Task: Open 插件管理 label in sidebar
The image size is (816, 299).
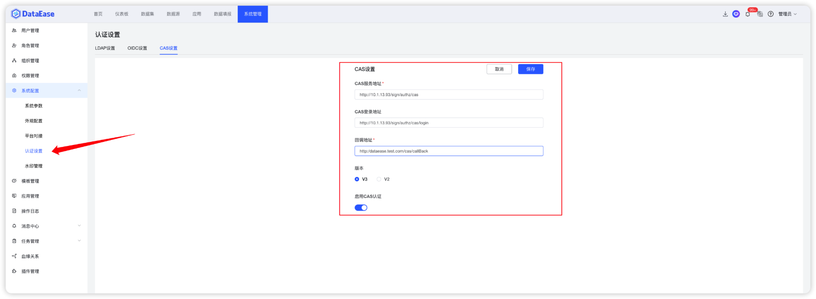Action: tap(30, 271)
